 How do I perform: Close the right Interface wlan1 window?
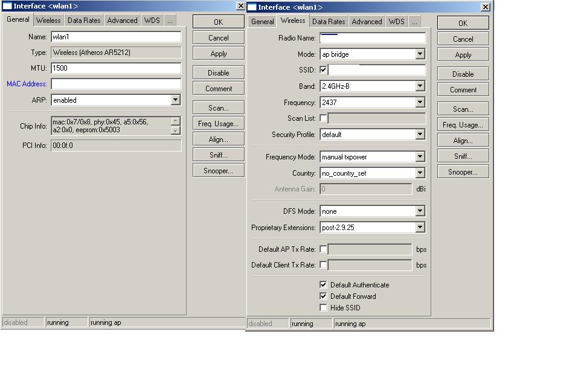485,7
